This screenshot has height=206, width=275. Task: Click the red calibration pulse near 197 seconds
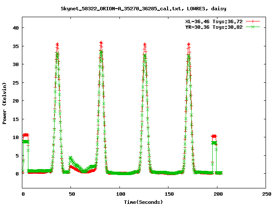click(214, 136)
